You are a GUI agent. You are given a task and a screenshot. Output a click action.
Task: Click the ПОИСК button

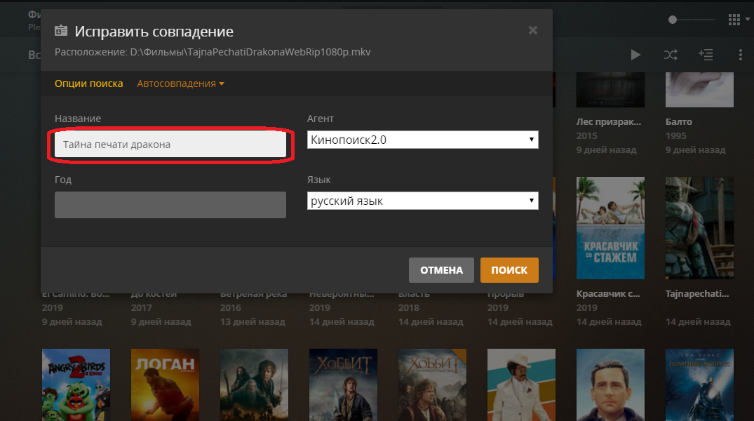pos(509,270)
